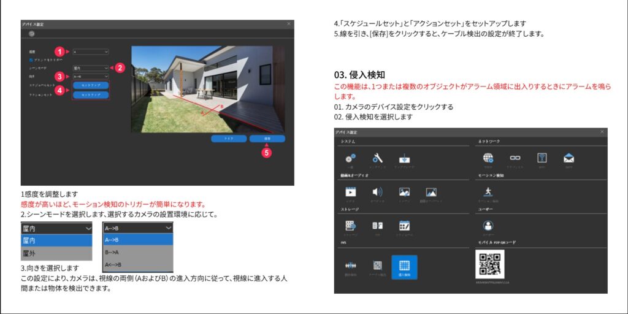Toggle the alarm trigger checkbox under sensitivity
Viewport: 628px width, 314px height.
click(31, 60)
